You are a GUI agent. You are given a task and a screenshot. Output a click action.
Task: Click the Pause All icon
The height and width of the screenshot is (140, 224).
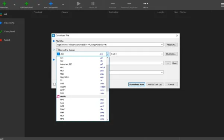(93, 4)
